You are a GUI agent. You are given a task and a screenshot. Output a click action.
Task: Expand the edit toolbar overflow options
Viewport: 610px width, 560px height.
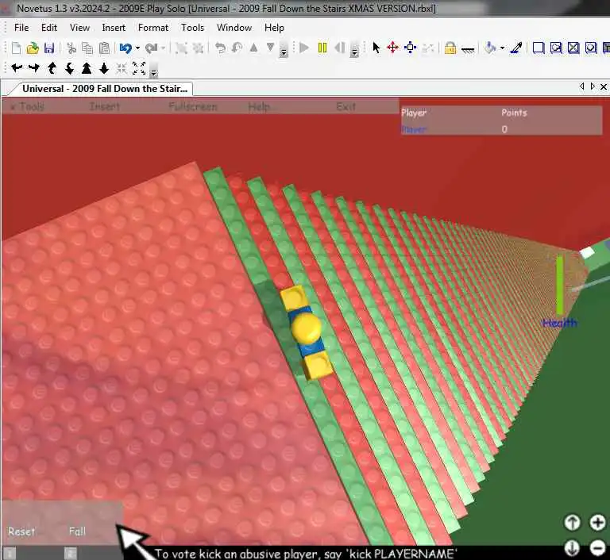click(x=284, y=51)
